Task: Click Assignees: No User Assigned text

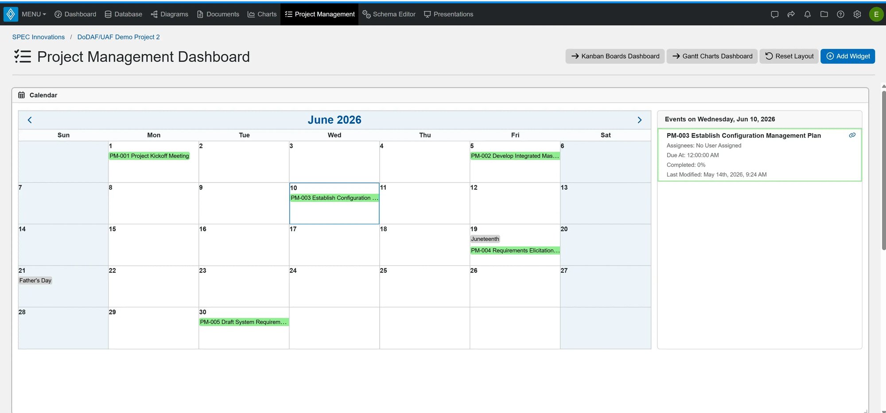Action: 704,145
